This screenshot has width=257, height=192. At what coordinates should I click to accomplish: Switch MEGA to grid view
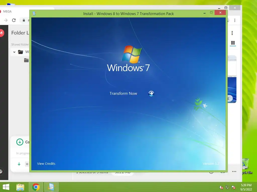[x=233, y=43]
